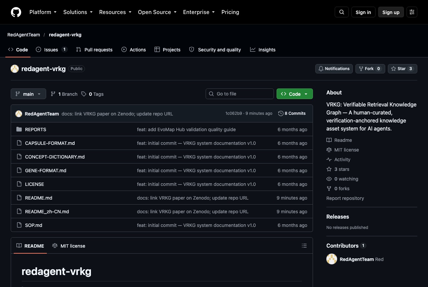
Task: Click the Report repository link
Action: coord(345,198)
